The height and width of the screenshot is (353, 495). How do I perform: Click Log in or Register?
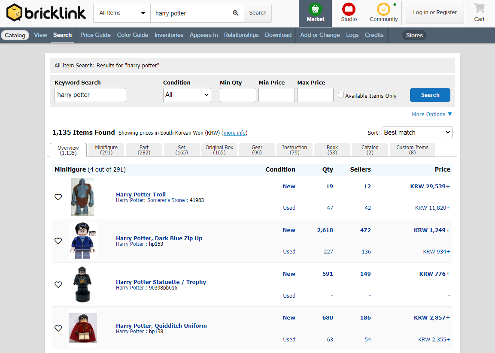tap(435, 12)
